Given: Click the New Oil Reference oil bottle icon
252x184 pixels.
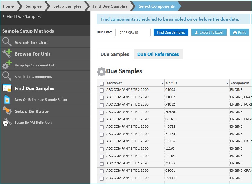Looking at the screenshot, I should (7, 99).
